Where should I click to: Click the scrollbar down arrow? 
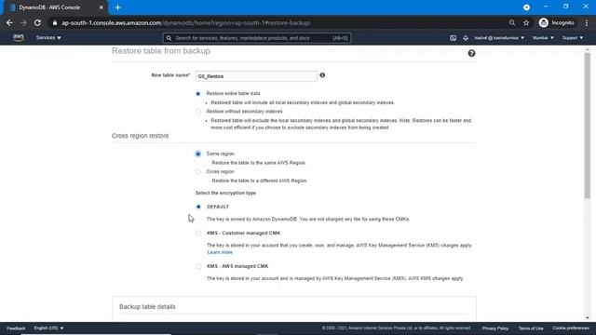click(x=588, y=317)
